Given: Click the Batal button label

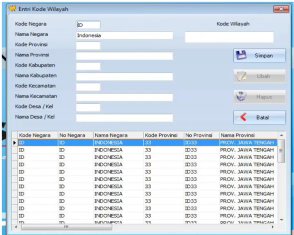Looking at the screenshot, I should (x=262, y=117).
